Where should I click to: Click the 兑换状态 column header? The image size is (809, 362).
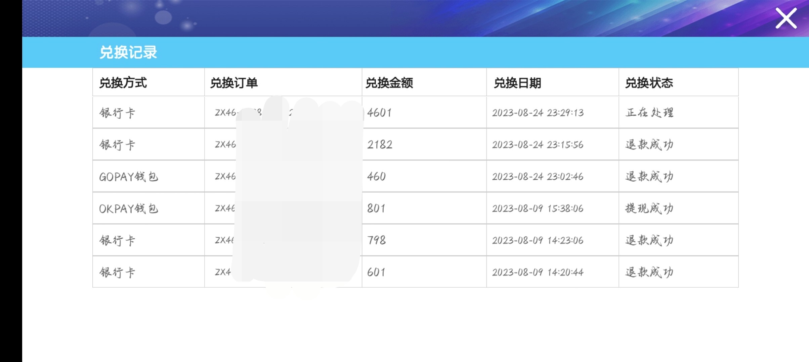pos(649,82)
